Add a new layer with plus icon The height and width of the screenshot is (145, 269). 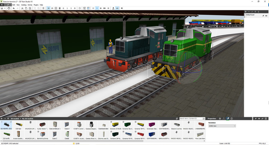[x=245, y=12]
